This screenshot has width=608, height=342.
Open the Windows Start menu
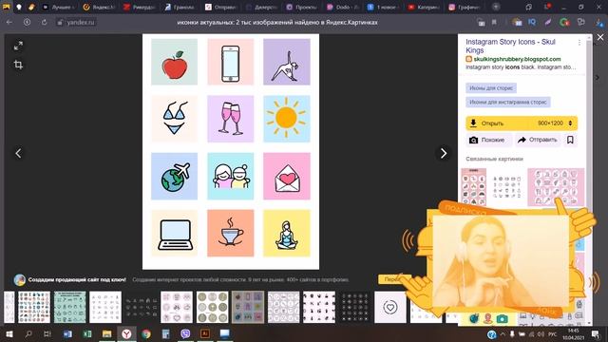(x=9, y=333)
